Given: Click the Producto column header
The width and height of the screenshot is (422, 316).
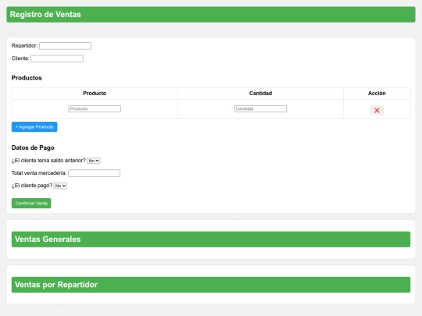Looking at the screenshot, I should [95, 94].
